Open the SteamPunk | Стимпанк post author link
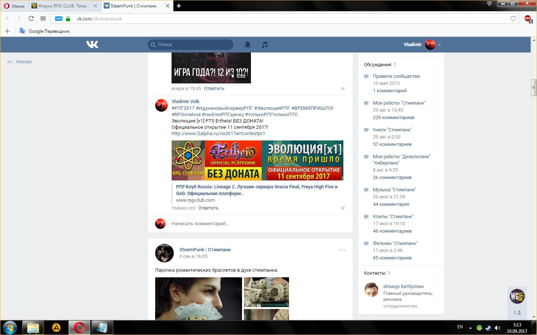This screenshot has height=335, width=537. (205, 249)
